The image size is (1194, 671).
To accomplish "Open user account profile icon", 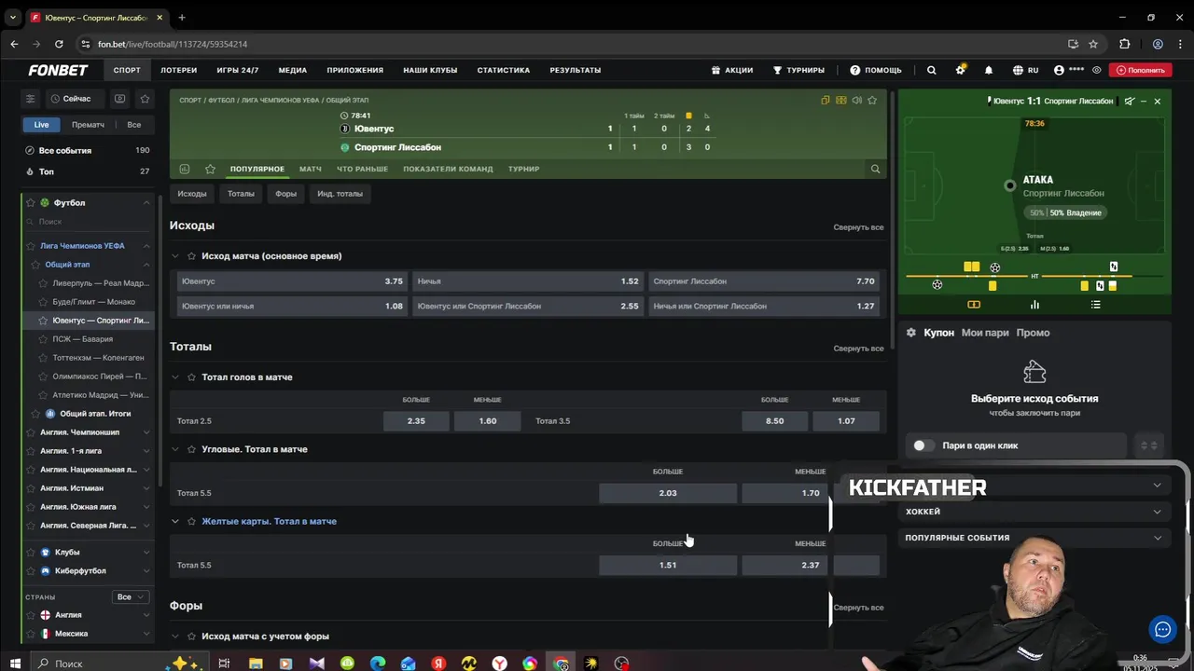I will [x=1059, y=70].
